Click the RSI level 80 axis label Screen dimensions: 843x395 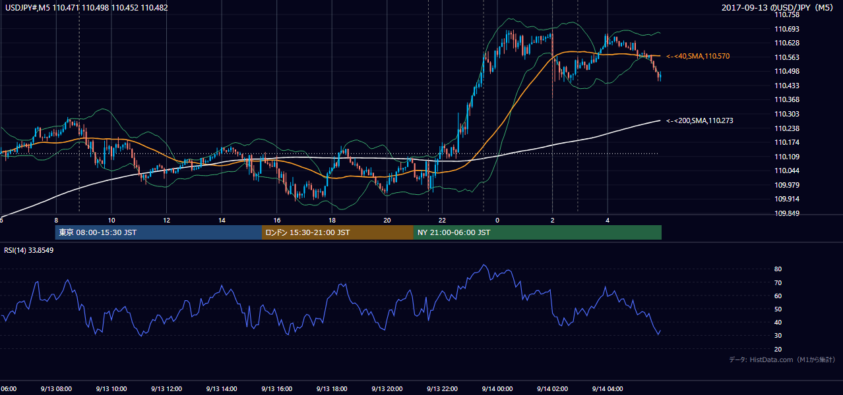tap(778, 269)
